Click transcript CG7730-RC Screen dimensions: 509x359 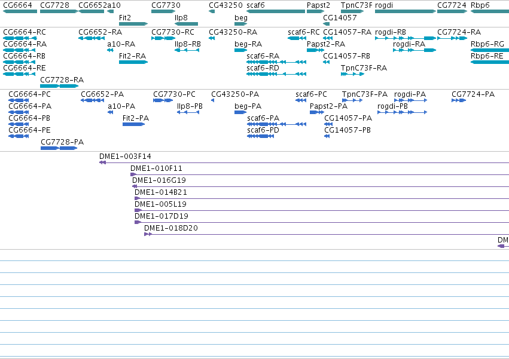pyautogui.click(x=173, y=32)
